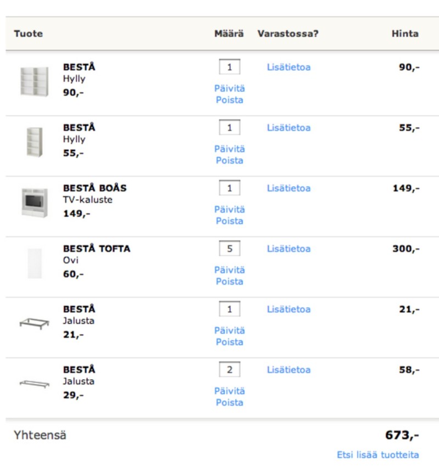Open the 90,- BESTÅ Hylly product thumbnail
Screen dimensions: 439x467
click(x=34, y=82)
